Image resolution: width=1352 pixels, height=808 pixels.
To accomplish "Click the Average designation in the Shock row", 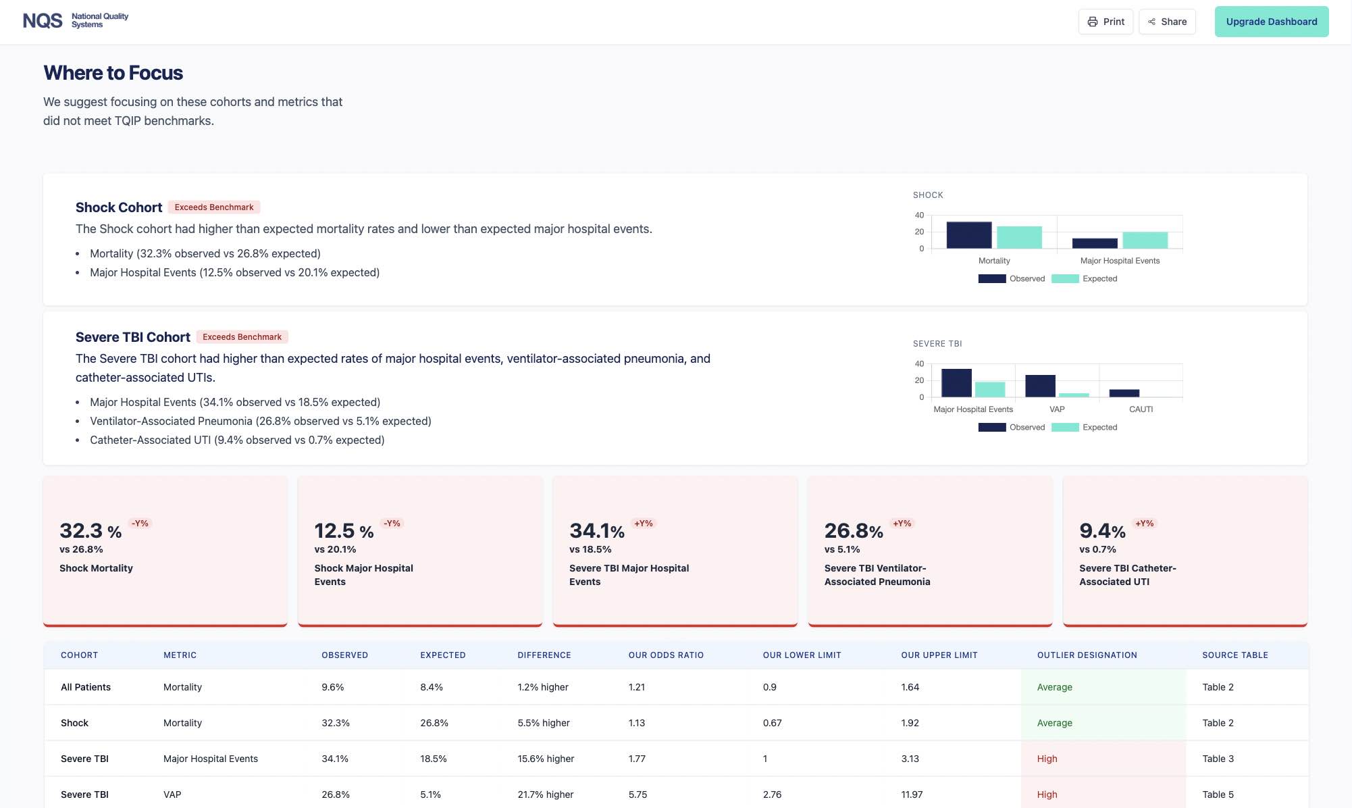I will 1054,723.
